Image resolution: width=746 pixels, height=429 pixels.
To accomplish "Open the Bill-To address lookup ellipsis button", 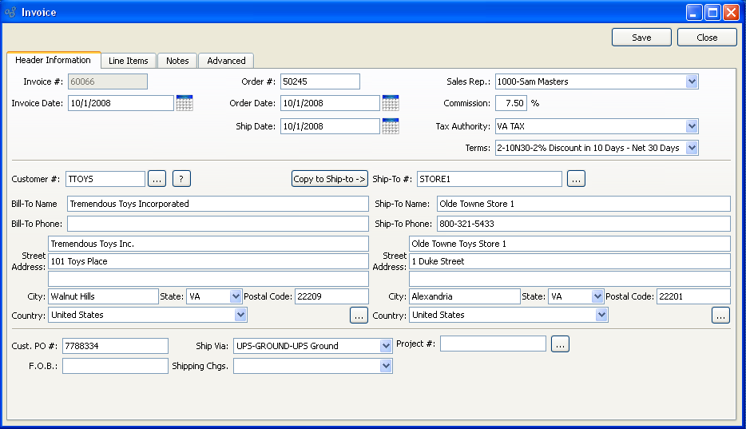I will 359,316.
